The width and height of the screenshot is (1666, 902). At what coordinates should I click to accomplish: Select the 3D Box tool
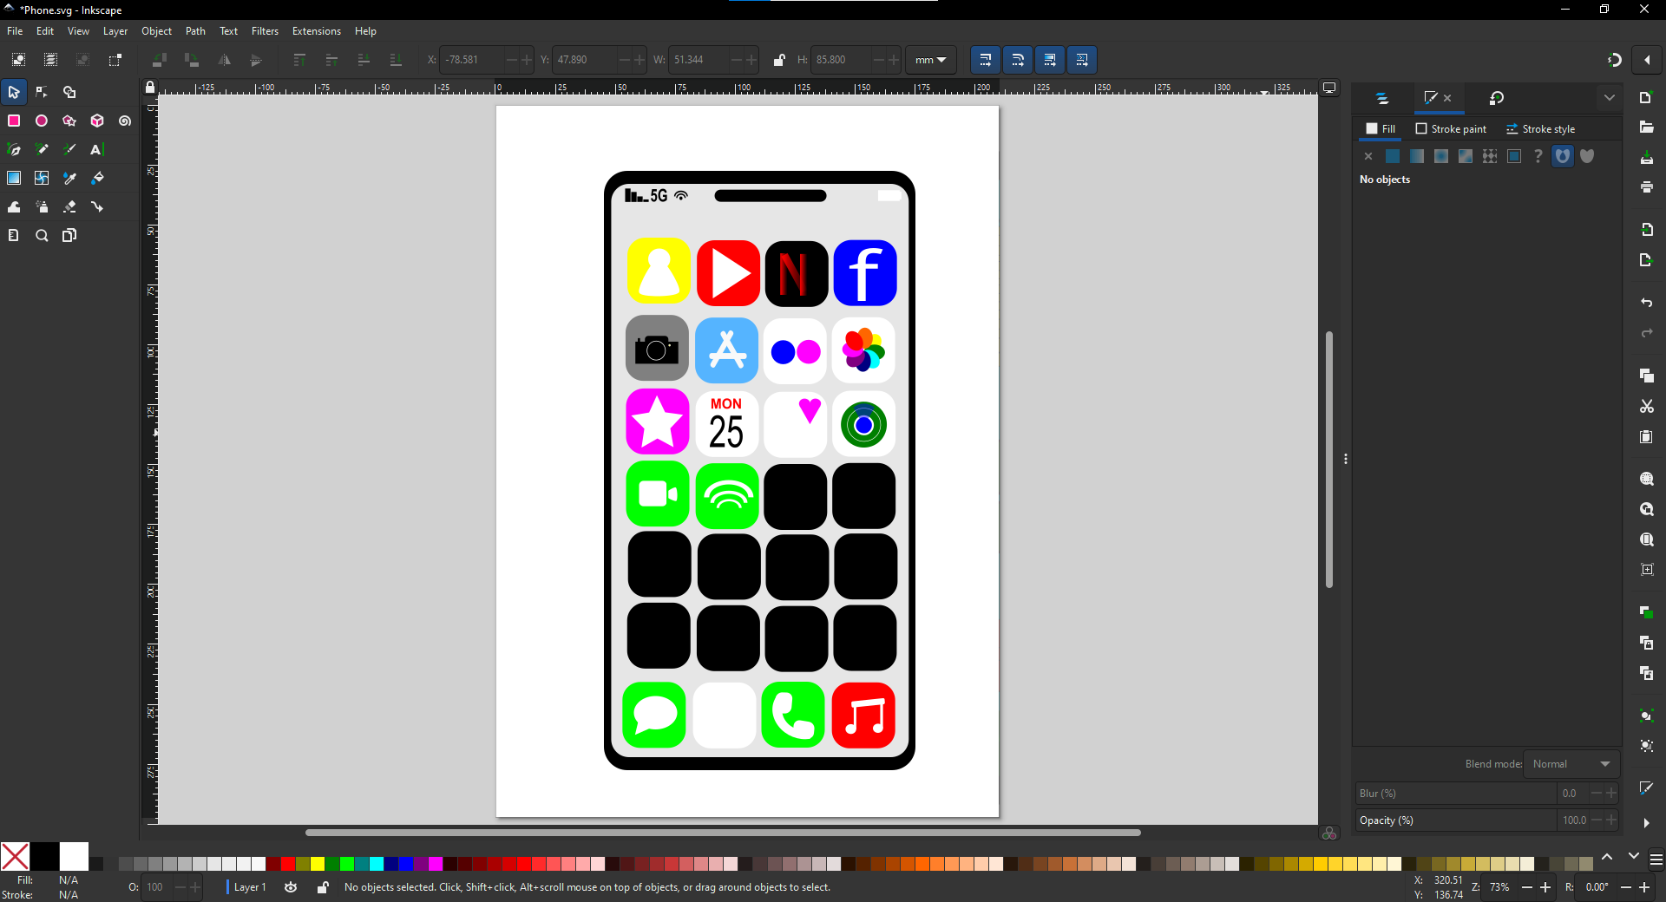click(x=97, y=121)
